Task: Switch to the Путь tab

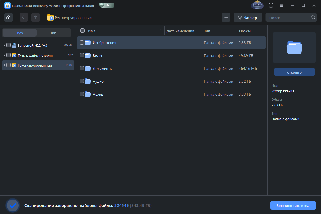Action: tap(20, 33)
